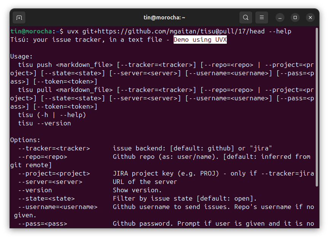This screenshot has height=239, width=329.
Task: Click the '--help' flag in the command
Action: [280, 32]
